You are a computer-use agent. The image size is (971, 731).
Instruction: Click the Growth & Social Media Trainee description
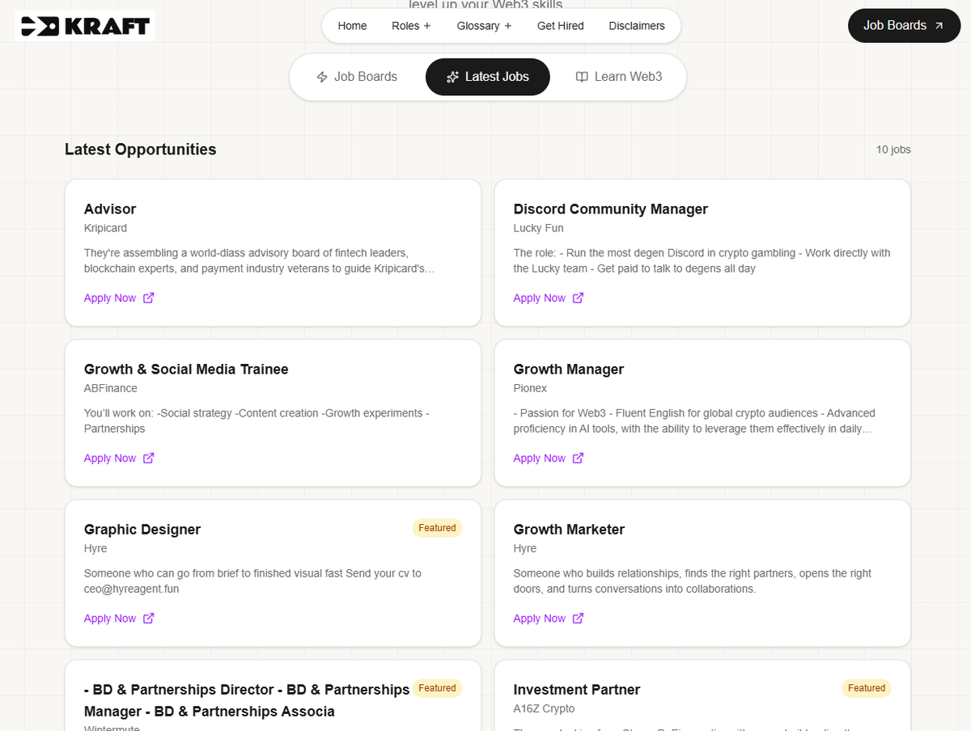point(257,420)
